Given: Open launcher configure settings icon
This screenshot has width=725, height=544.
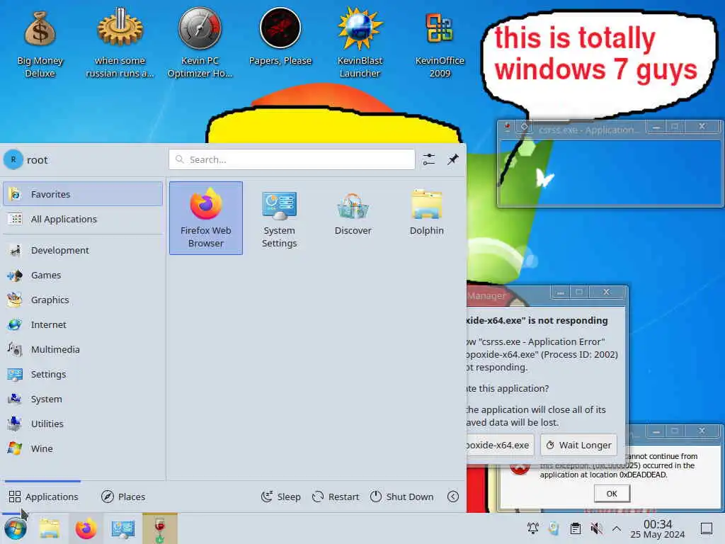Looking at the screenshot, I should tap(428, 159).
